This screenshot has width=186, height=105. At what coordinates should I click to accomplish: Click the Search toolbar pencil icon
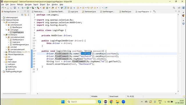coord(56,8)
